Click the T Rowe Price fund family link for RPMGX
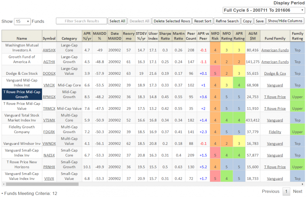The height and width of the screenshot is (197, 307). click(275, 97)
